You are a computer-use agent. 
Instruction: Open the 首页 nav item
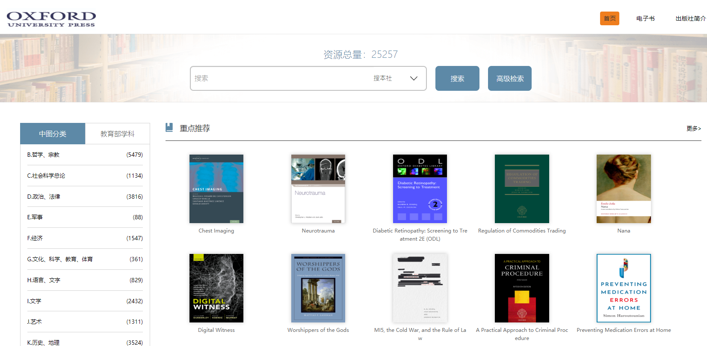609,18
